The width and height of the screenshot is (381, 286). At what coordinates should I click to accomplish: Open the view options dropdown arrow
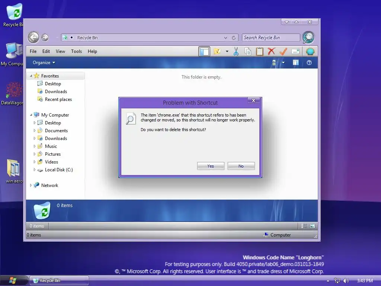(x=283, y=63)
